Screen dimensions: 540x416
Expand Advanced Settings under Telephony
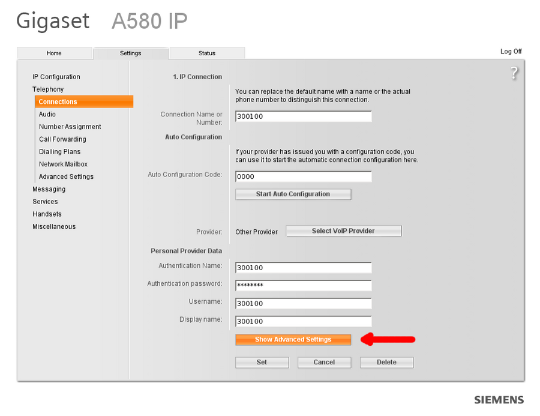click(x=66, y=176)
